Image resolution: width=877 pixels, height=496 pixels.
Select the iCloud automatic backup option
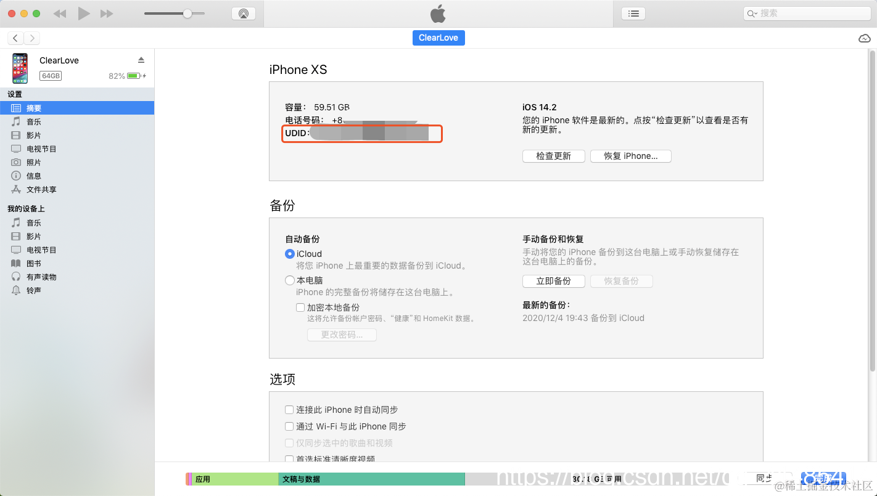point(289,254)
